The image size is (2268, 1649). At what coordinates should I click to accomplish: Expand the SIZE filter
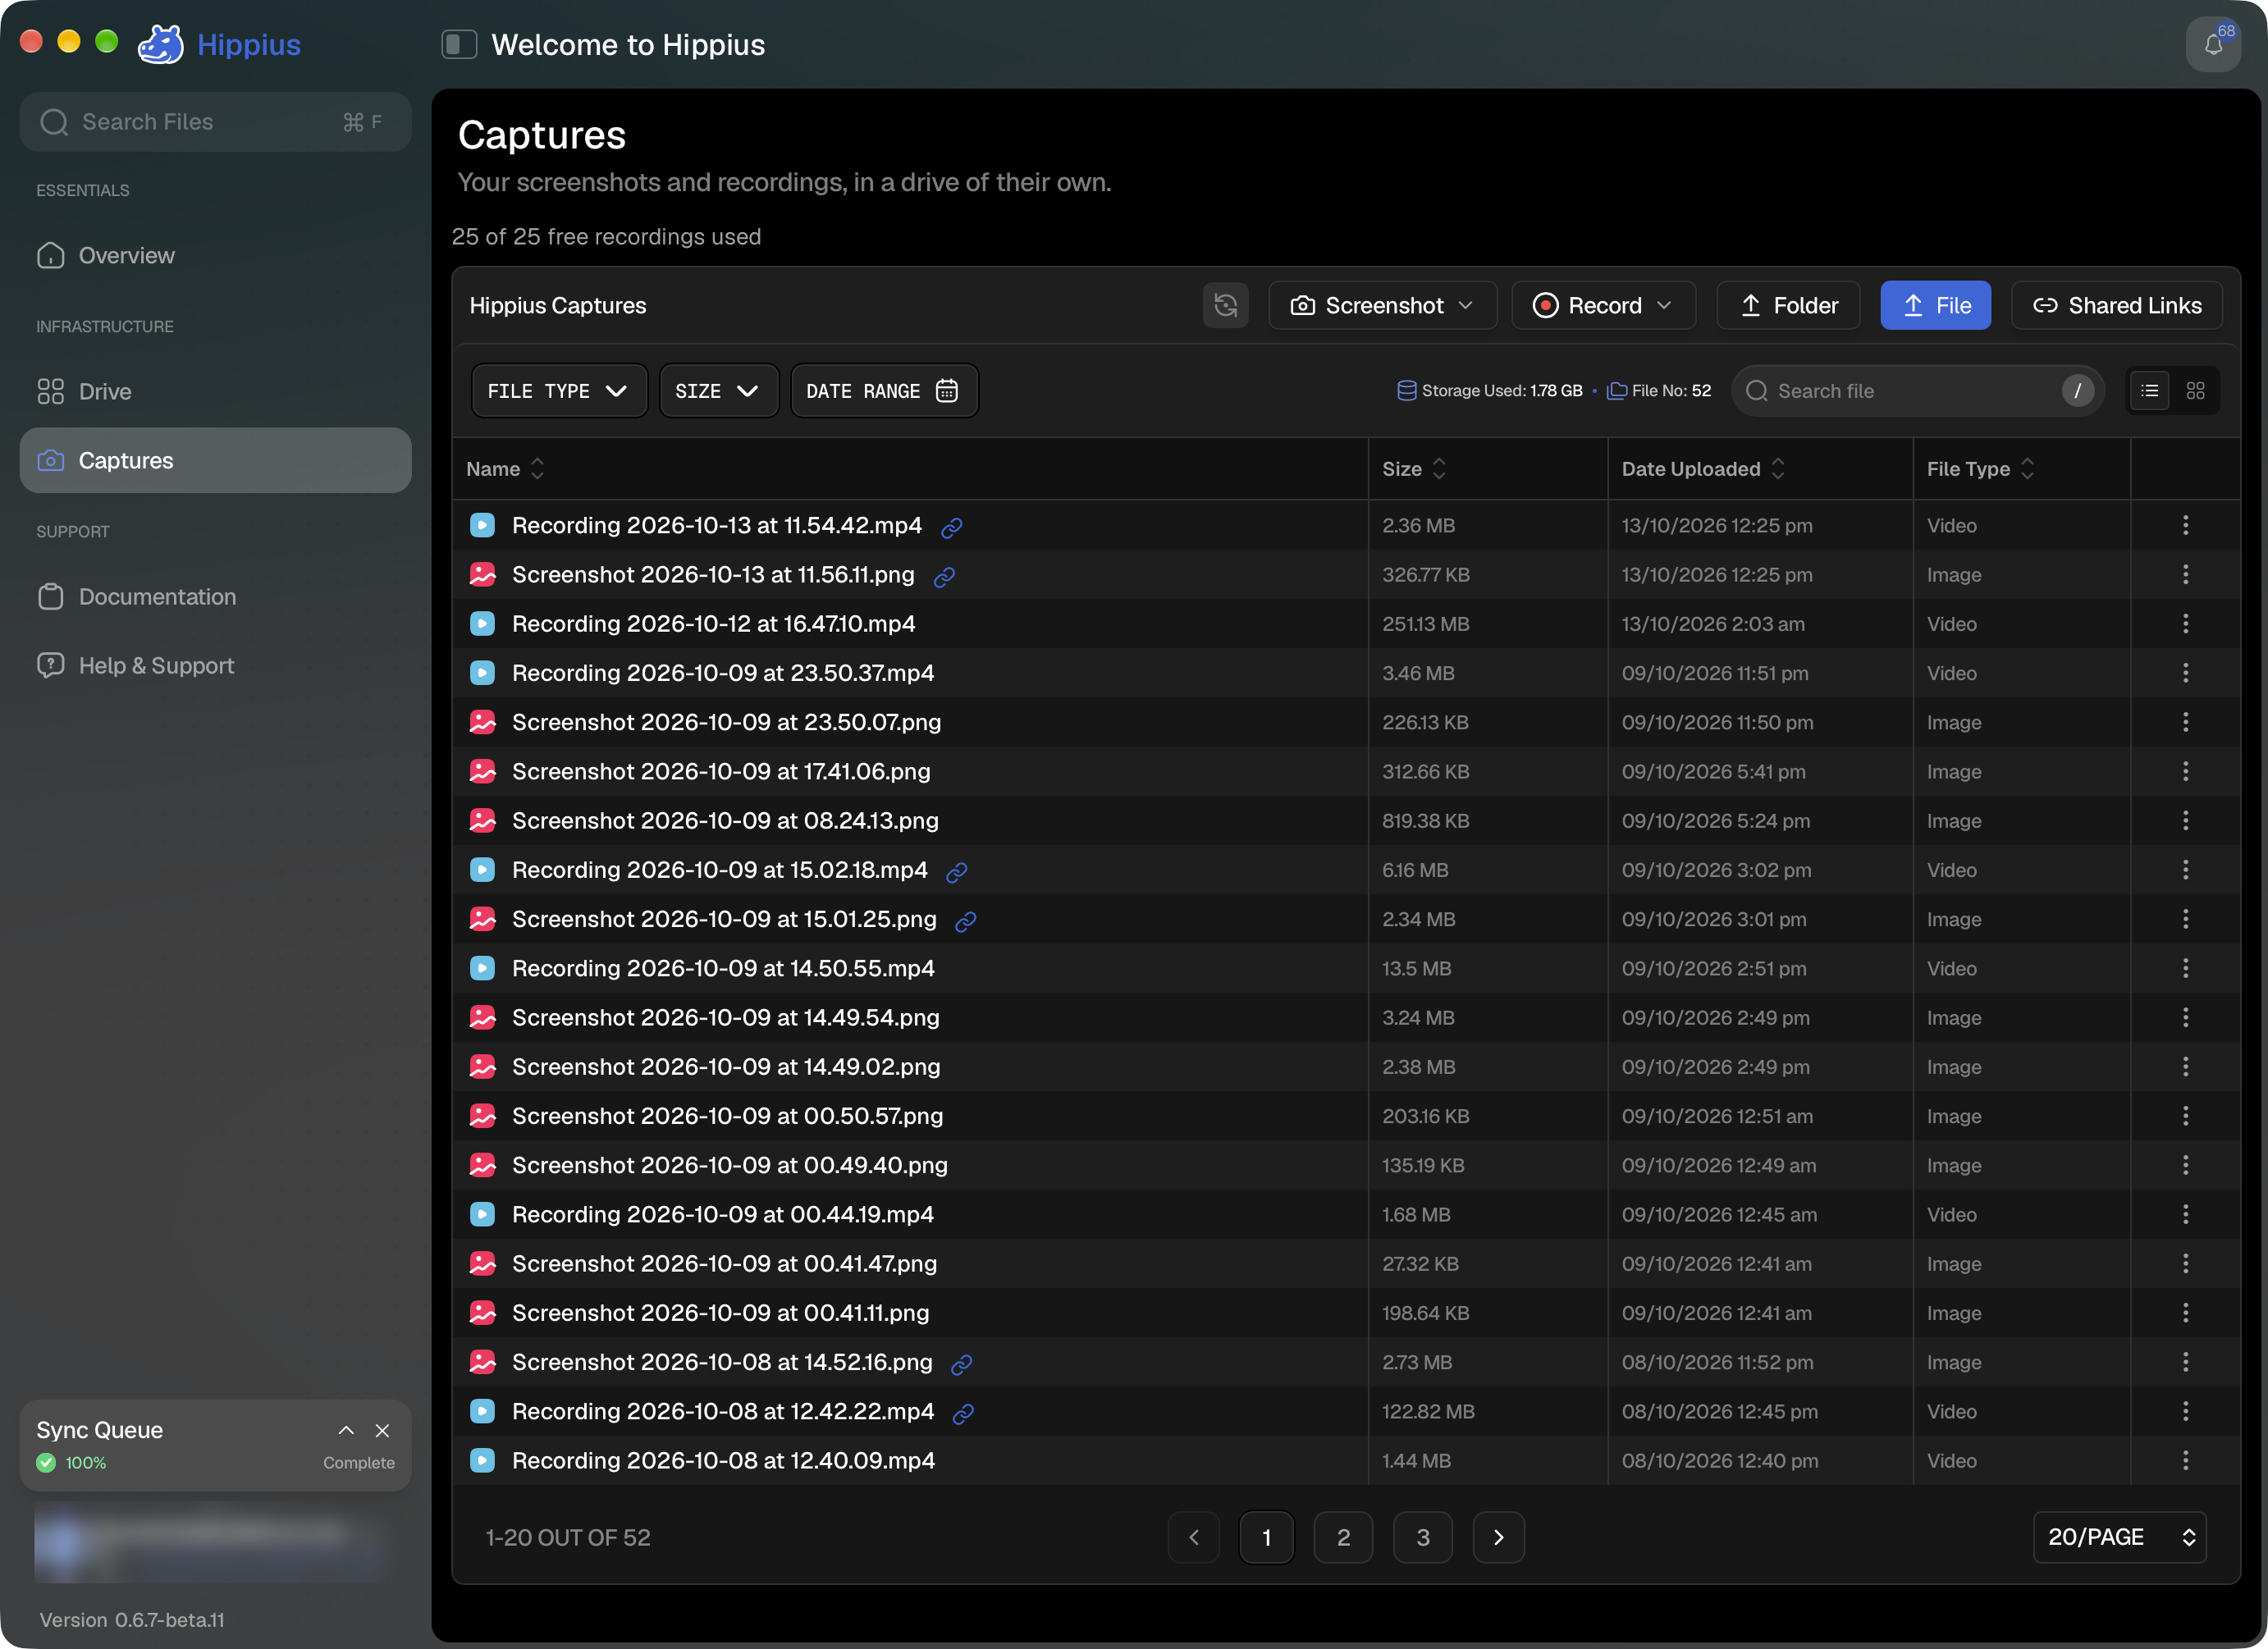tap(718, 391)
